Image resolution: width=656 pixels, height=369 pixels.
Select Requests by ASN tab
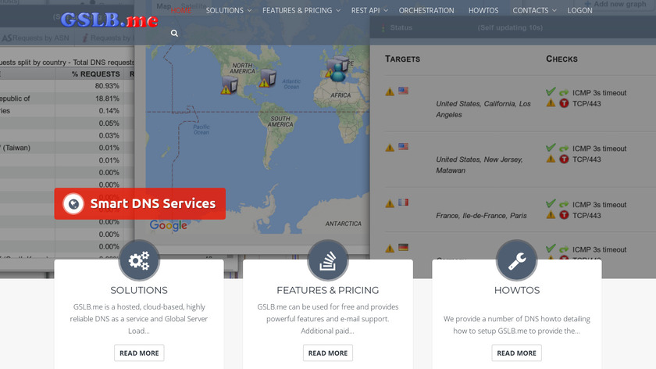point(37,38)
